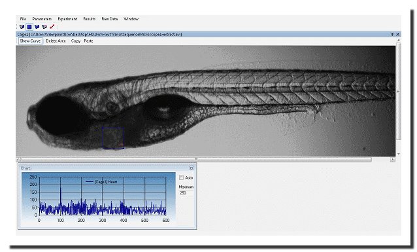Close the Cage1 video panel
Image resolution: width=417 pixels, height=252 pixels.
click(x=398, y=34)
